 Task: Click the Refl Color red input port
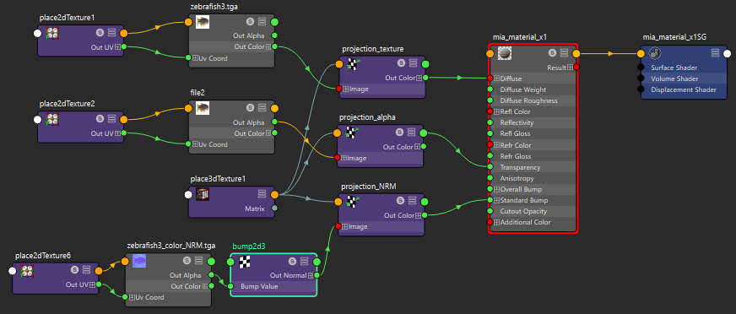point(490,111)
